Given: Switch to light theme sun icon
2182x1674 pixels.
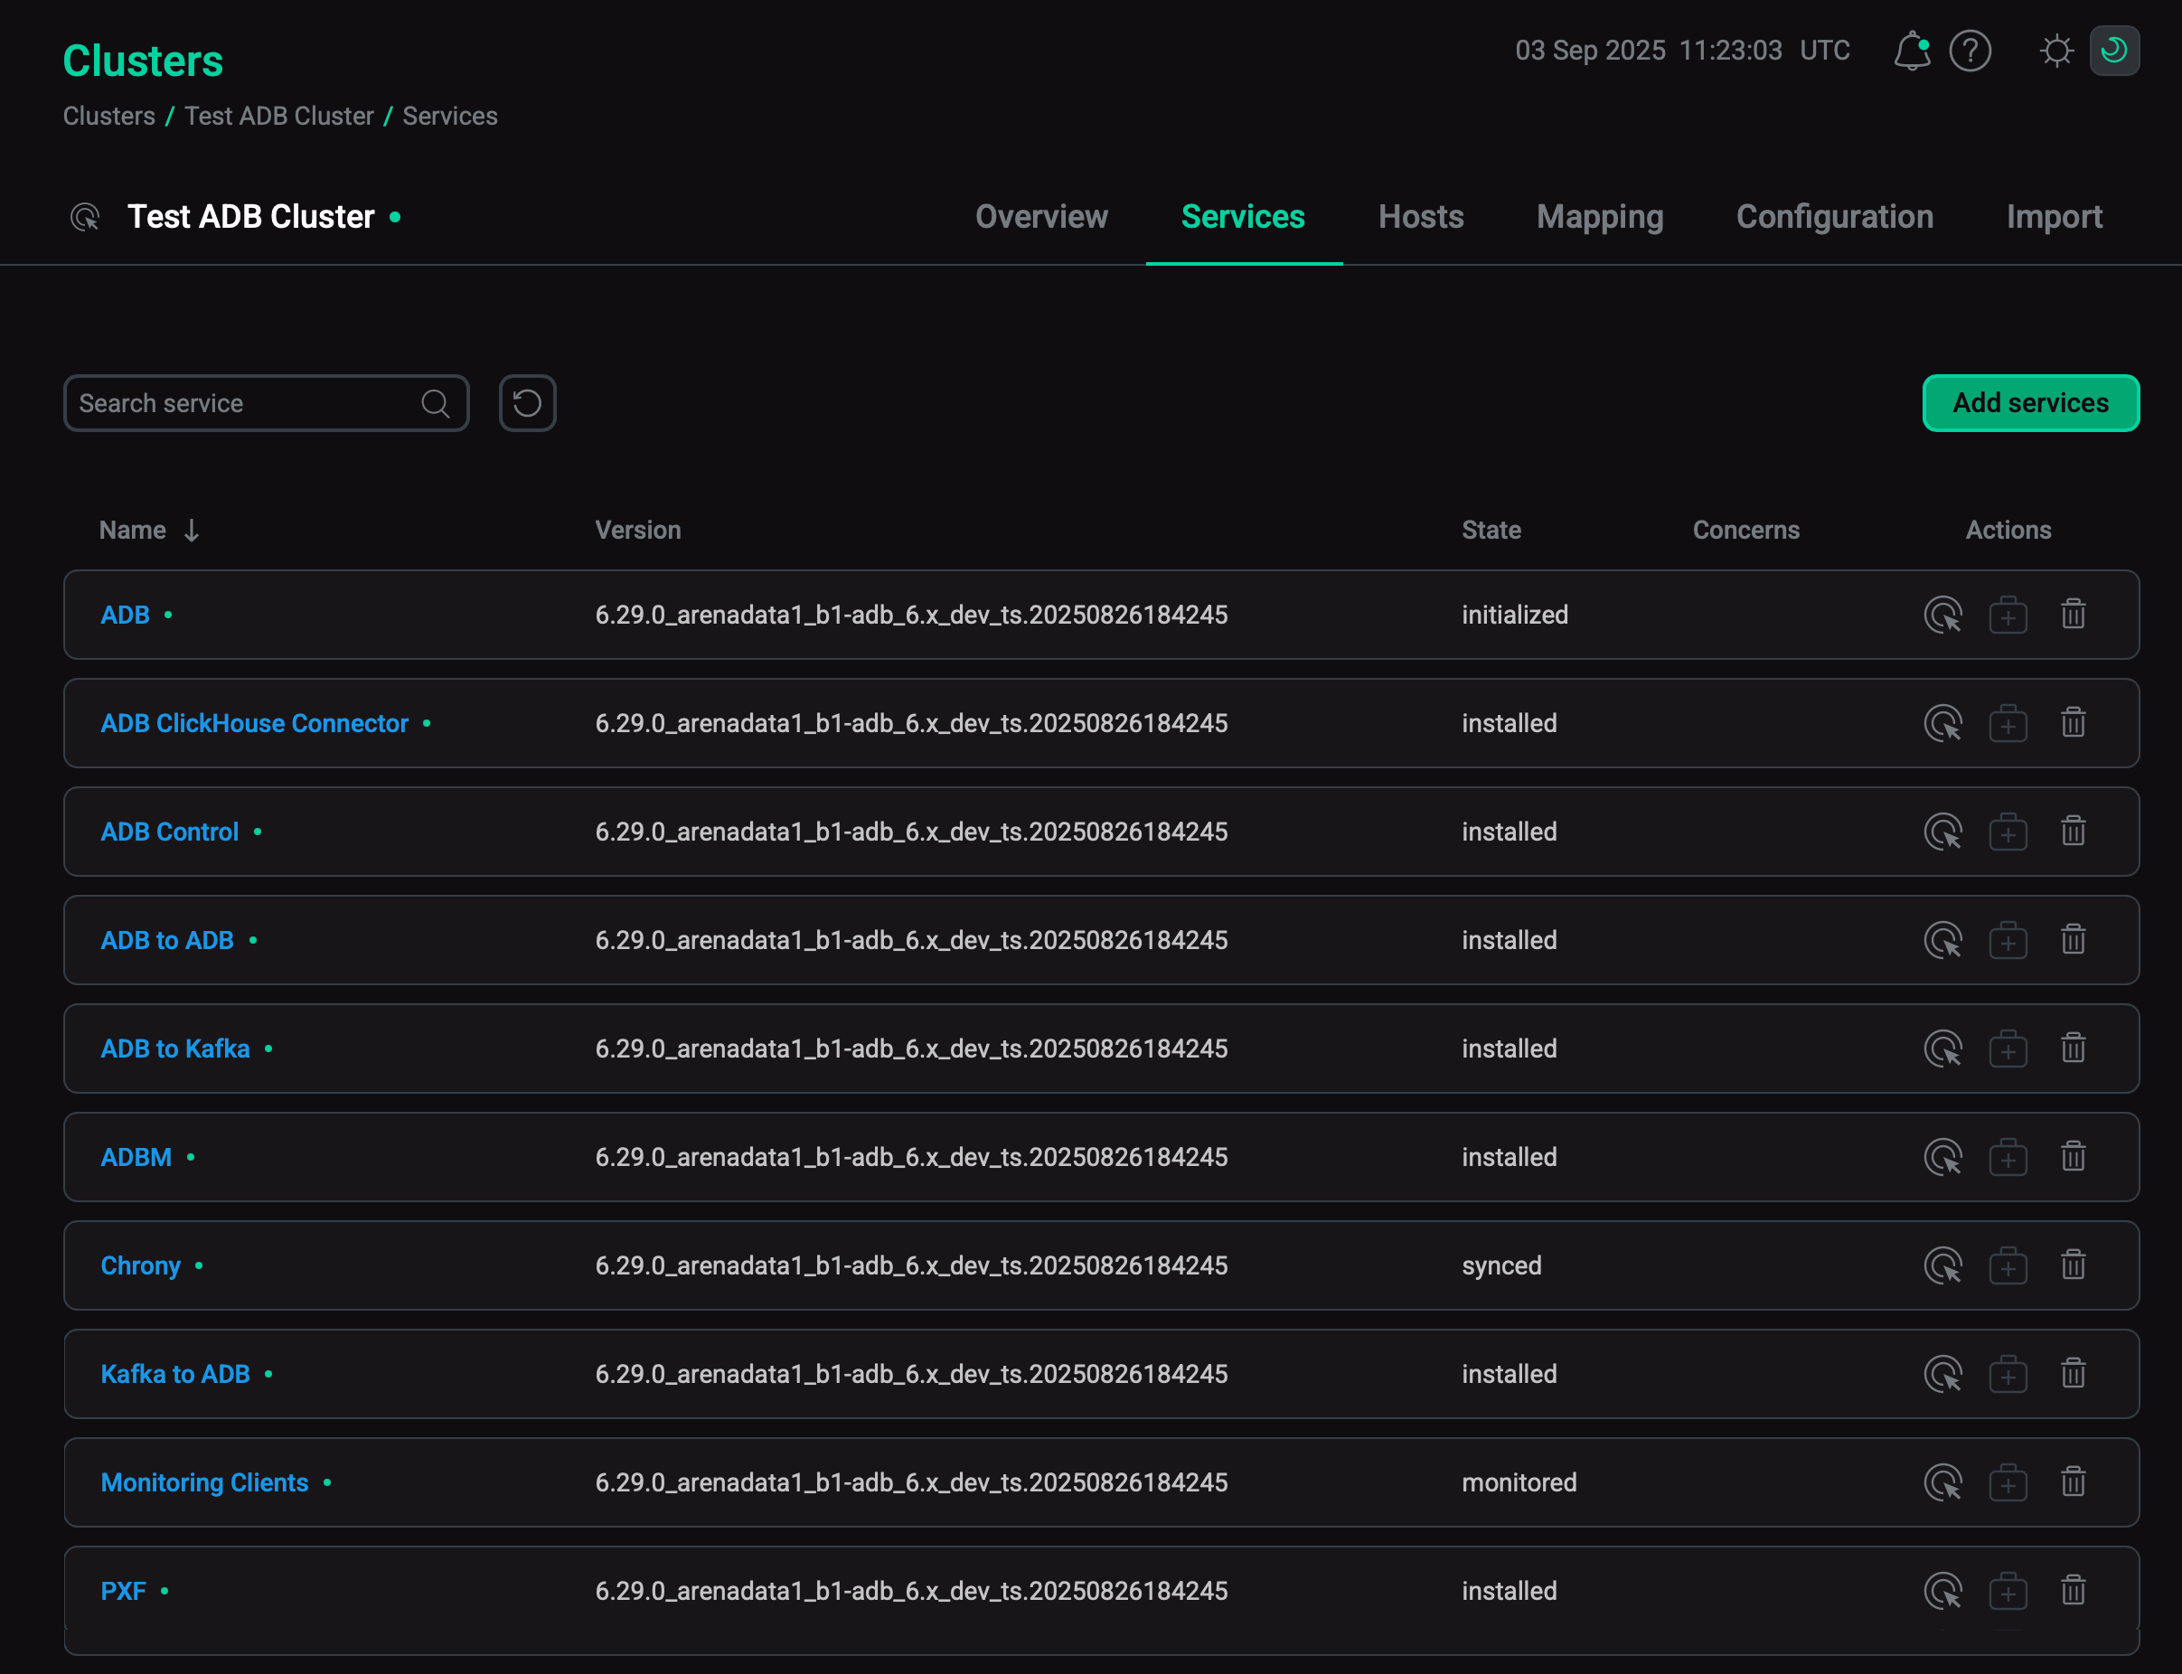Looking at the screenshot, I should tap(2055, 51).
